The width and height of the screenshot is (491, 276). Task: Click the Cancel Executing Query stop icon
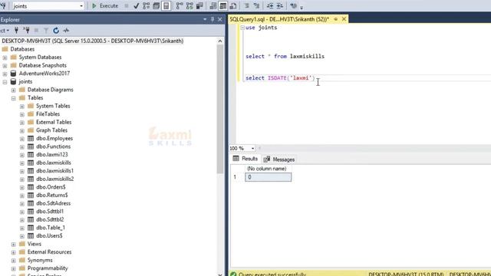click(x=127, y=6)
